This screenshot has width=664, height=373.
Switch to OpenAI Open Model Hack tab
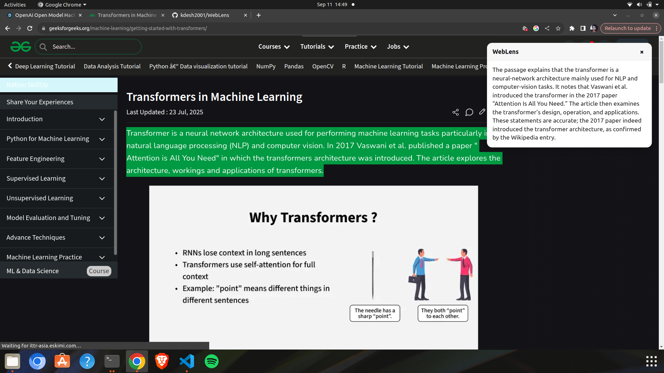45,15
